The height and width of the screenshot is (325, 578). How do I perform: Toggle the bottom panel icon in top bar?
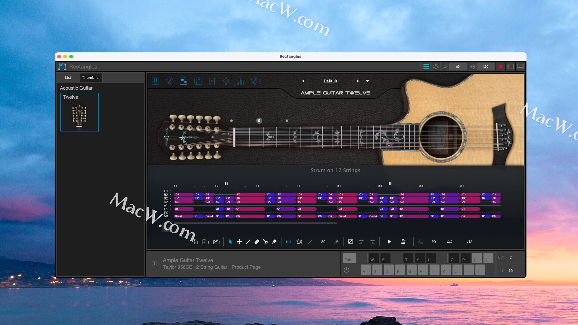coord(520,67)
